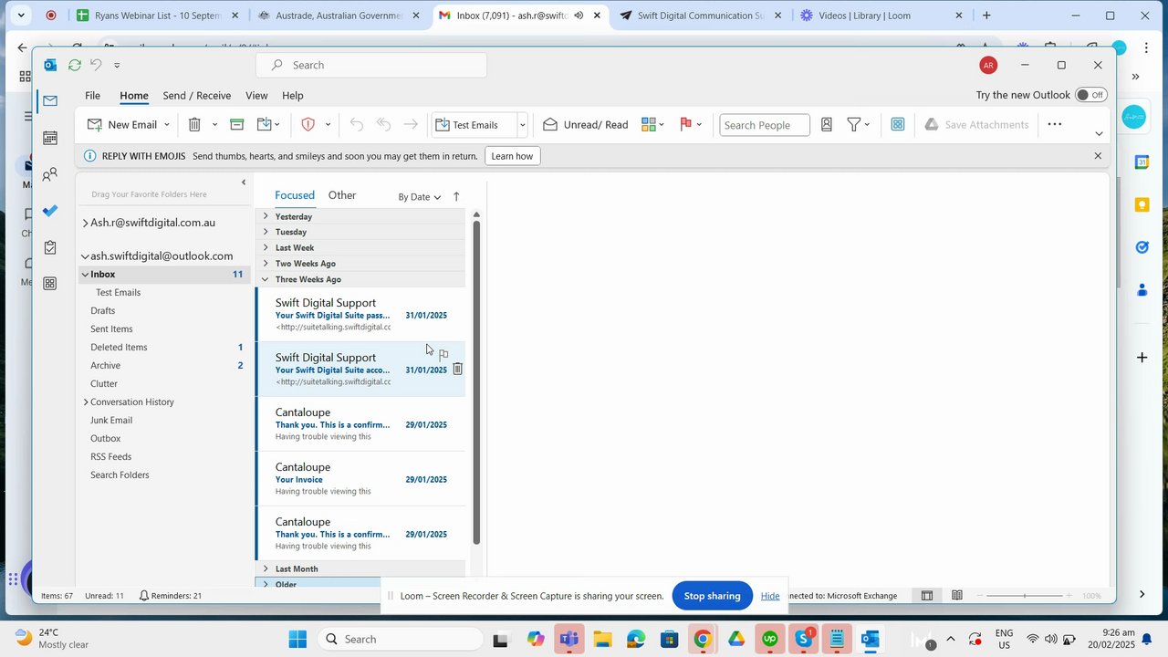Click the Filter Email funnel icon
Image resolution: width=1168 pixels, height=657 pixels.
(x=854, y=125)
